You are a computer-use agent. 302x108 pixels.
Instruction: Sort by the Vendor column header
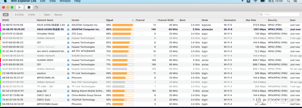(88, 20)
